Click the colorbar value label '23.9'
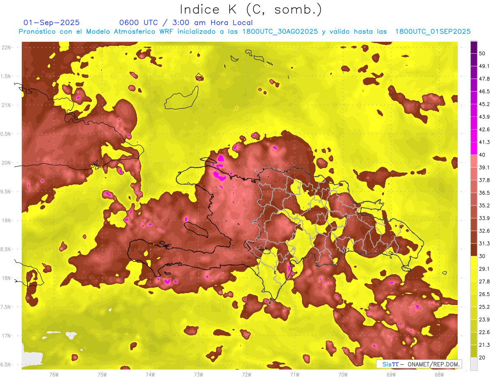493x380 pixels. [x=484, y=320]
